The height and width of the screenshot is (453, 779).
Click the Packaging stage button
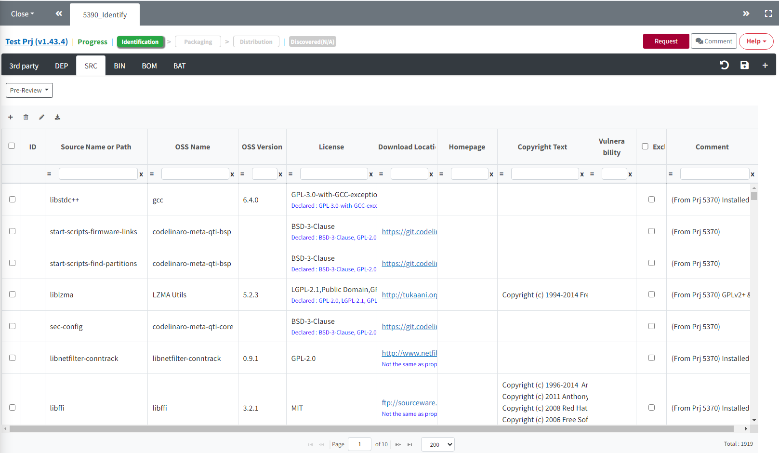[198, 42]
